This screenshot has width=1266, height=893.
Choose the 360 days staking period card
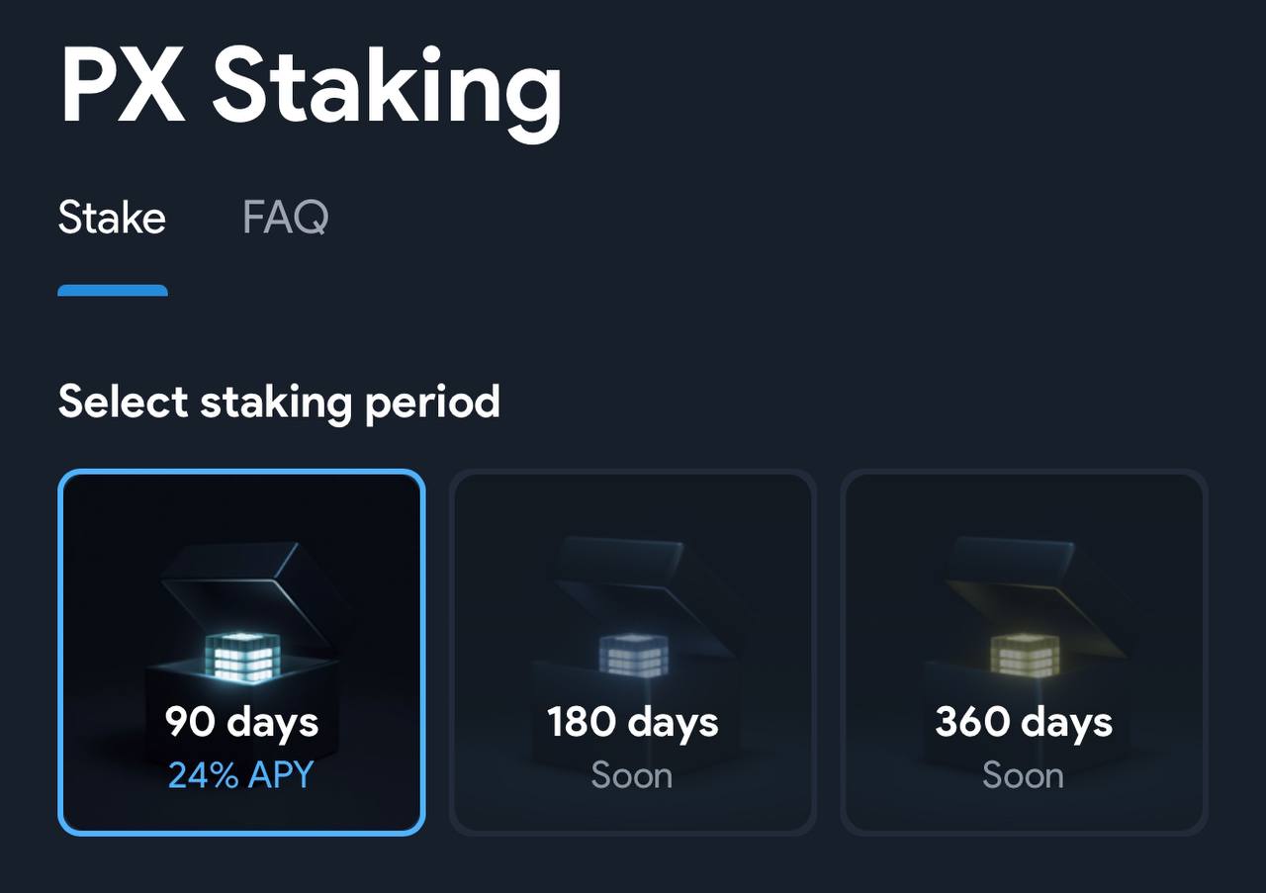tap(1024, 653)
